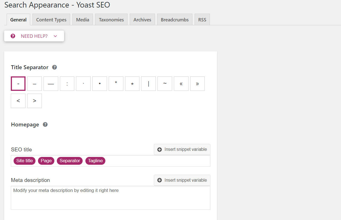Select the bullet dot title separator

coord(100,84)
